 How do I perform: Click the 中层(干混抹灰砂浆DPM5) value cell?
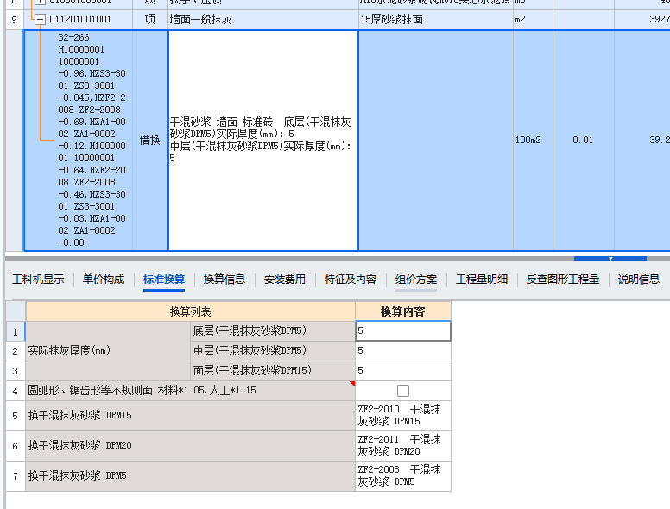click(403, 351)
